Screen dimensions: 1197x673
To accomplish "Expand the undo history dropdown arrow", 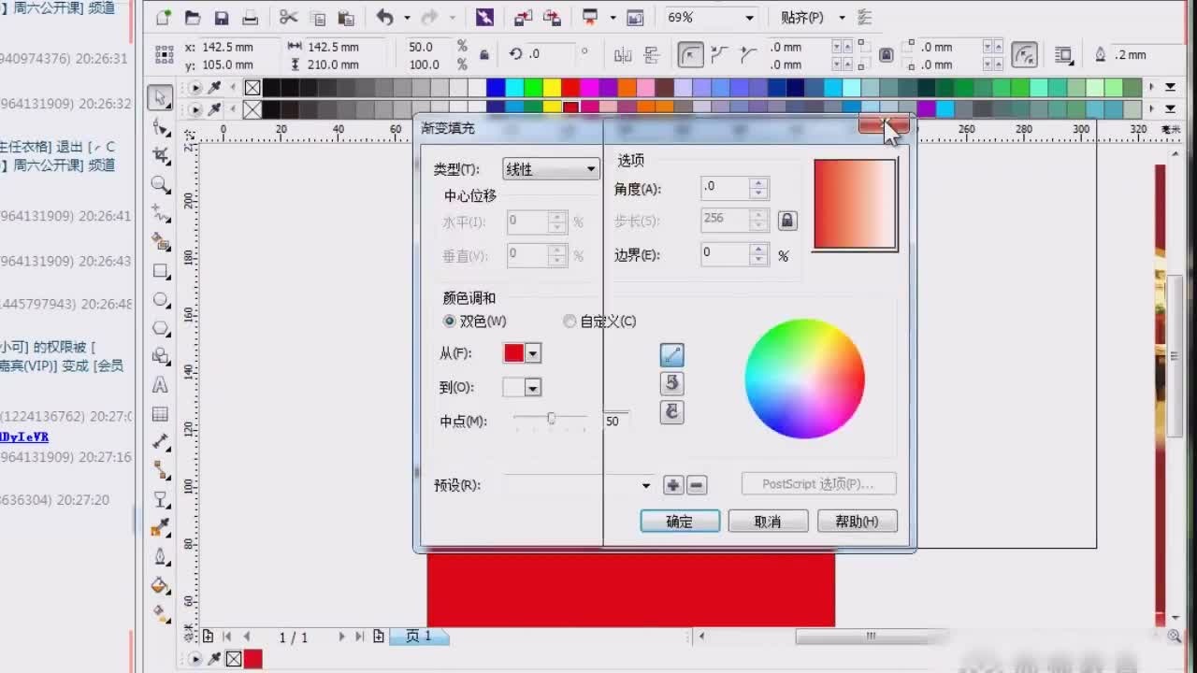I will (406, 18).
